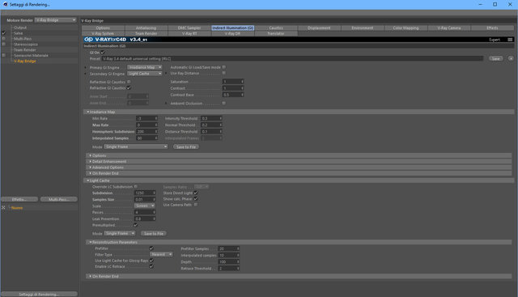518x297 pixels.
Task: Toggle Show calc. Phase checkbox
Action: pyautogui.click(x=196, y=198)
